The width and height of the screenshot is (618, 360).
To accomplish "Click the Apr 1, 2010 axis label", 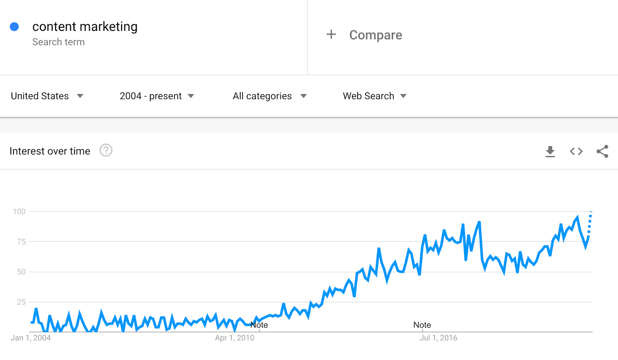I will point(234,338).
